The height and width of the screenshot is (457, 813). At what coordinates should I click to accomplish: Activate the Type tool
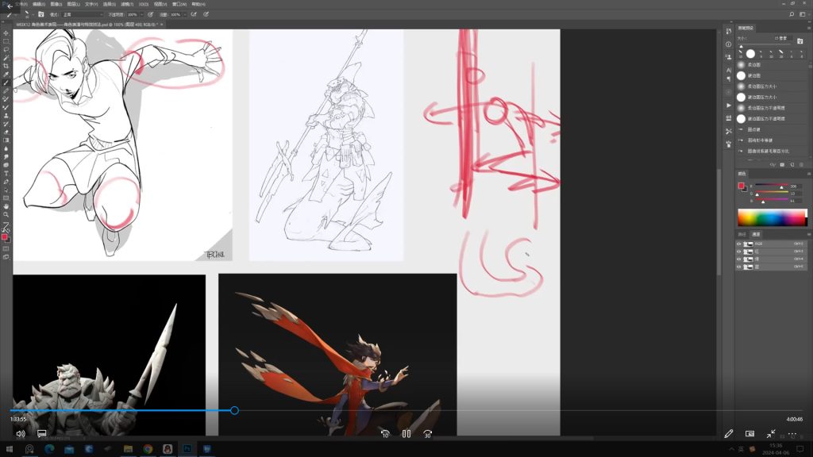(x=6, y=173)
